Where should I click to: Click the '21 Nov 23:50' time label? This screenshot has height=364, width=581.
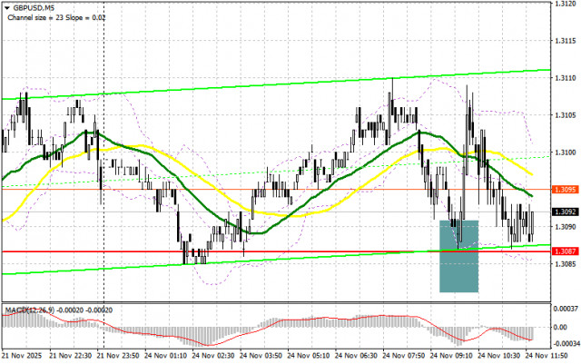point(118,355)
